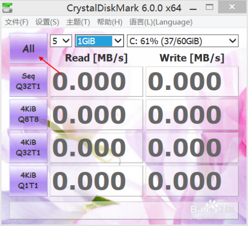
Task: Click the 4KiB Q1T1 read result value
Action: tap(97, 181)
